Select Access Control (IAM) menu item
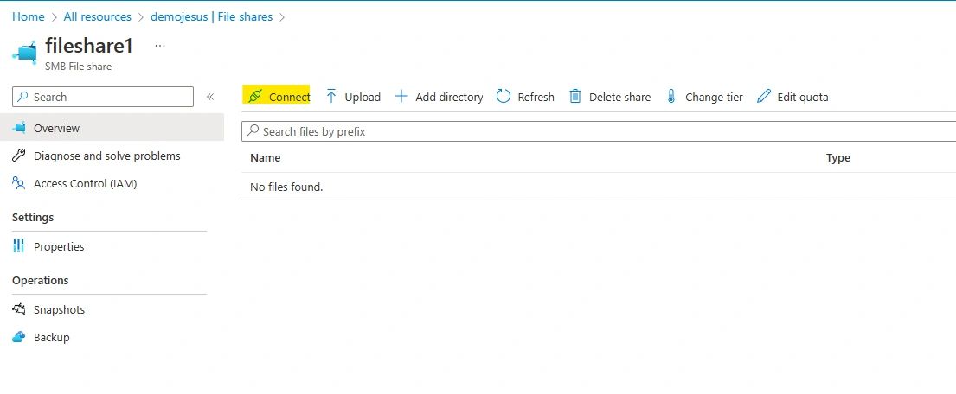This screenshot has width=956, height=394. (85, 183)
